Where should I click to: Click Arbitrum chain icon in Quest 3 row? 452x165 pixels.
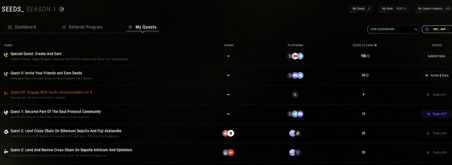[226, 152]
